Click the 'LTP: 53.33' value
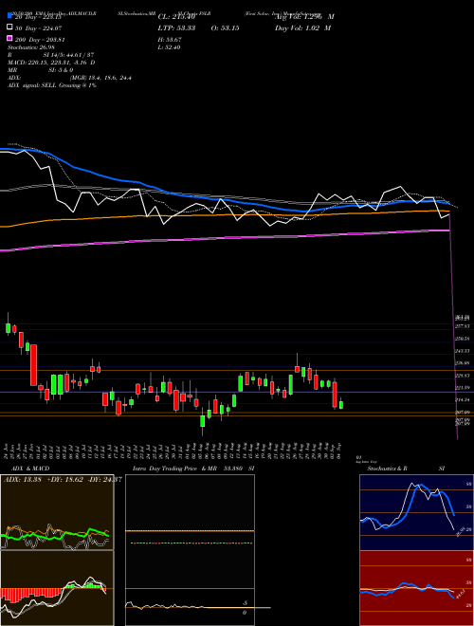The width and height of the screenshot is (474, 626). [176, 28]
